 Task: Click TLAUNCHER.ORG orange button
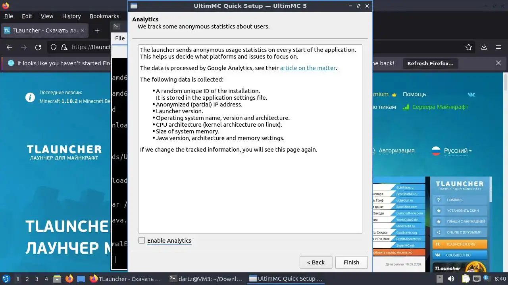click(460, 244)
